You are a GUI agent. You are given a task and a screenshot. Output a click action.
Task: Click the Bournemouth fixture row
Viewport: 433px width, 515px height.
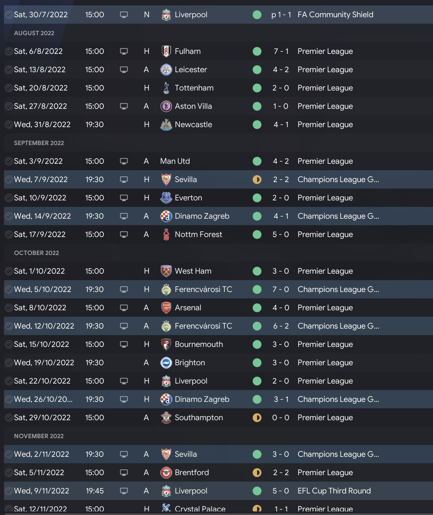point(215,344)
